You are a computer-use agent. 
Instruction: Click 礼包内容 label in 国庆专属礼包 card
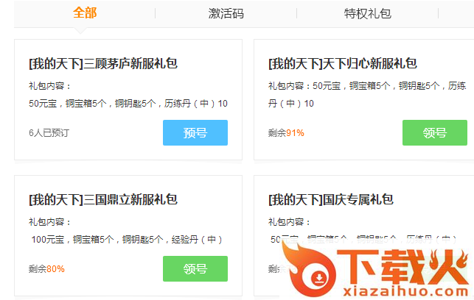point(289,222)
